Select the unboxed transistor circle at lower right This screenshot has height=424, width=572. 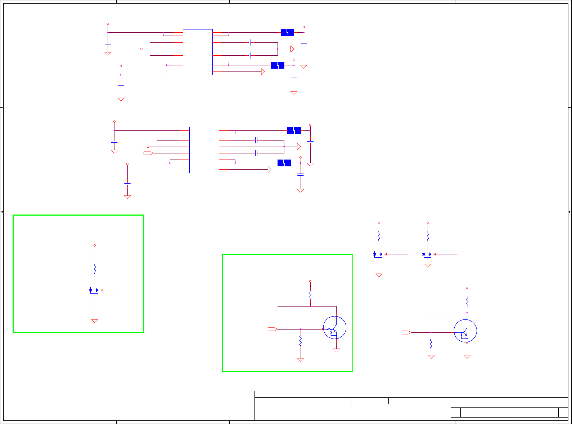coord(465,331)
